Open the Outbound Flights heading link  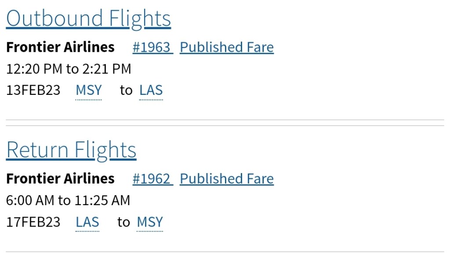click(88, 18)
